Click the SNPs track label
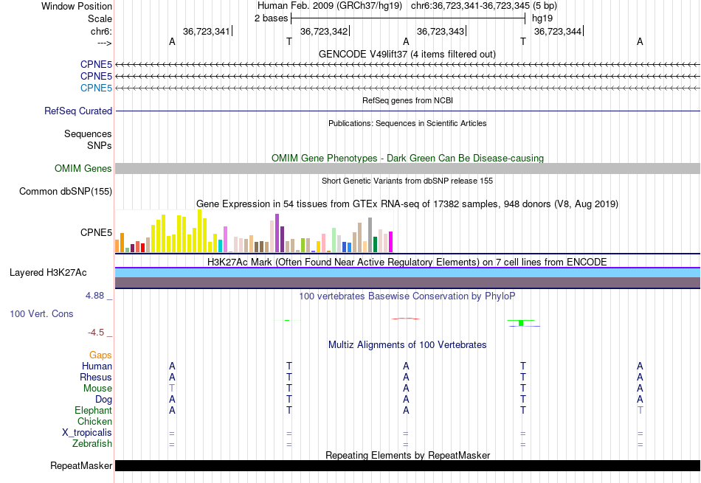The height and width of the screenshot is (483, 701). point(100,145)
